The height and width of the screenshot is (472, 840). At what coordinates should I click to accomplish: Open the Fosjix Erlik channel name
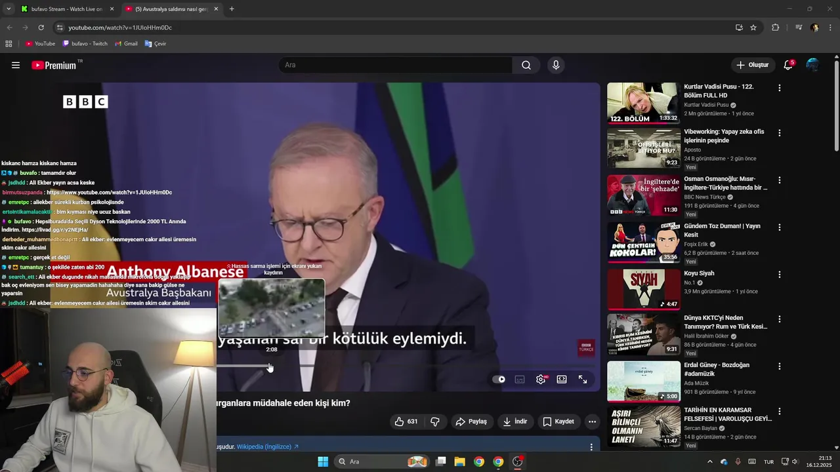(x=696, y=245)
